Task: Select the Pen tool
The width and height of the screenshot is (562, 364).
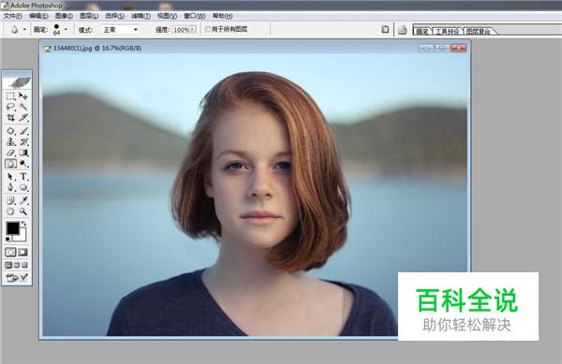Action: click(10, 187)
